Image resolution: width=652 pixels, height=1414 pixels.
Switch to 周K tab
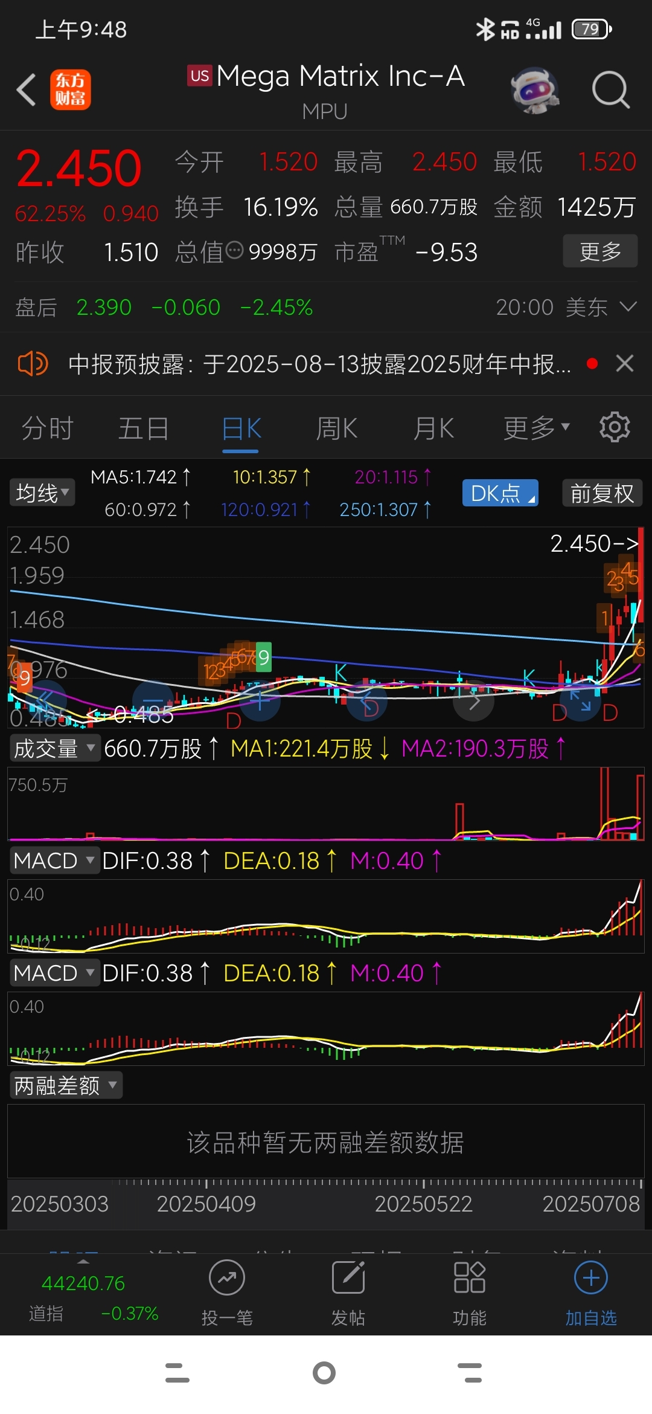337,428
